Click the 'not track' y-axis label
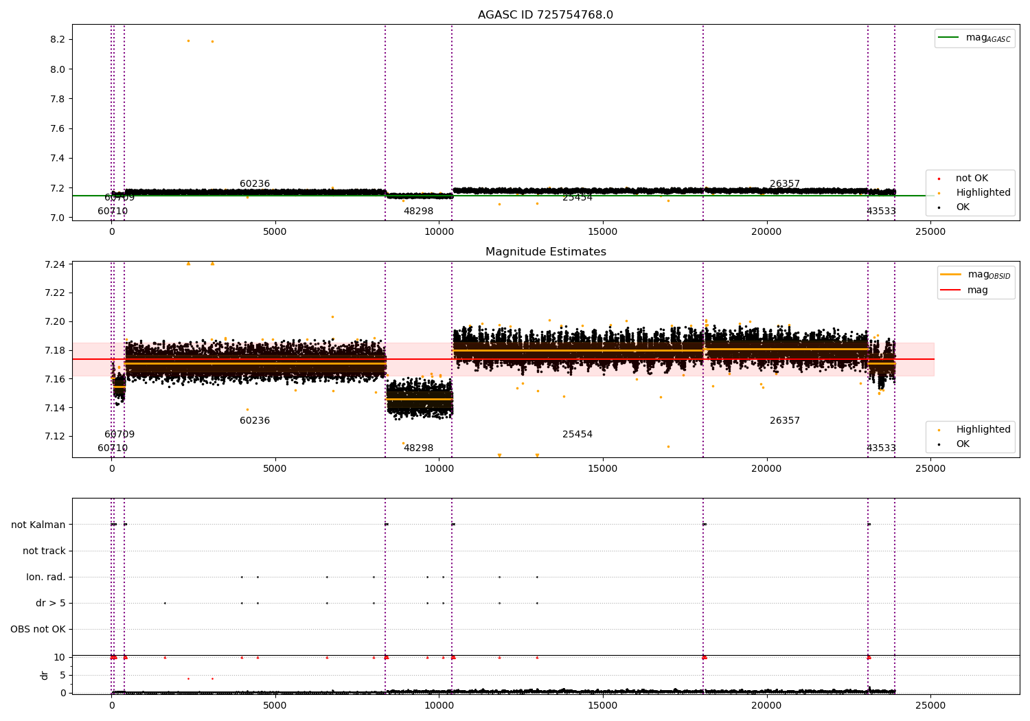 pyautogui.click(x=44, y=551)
